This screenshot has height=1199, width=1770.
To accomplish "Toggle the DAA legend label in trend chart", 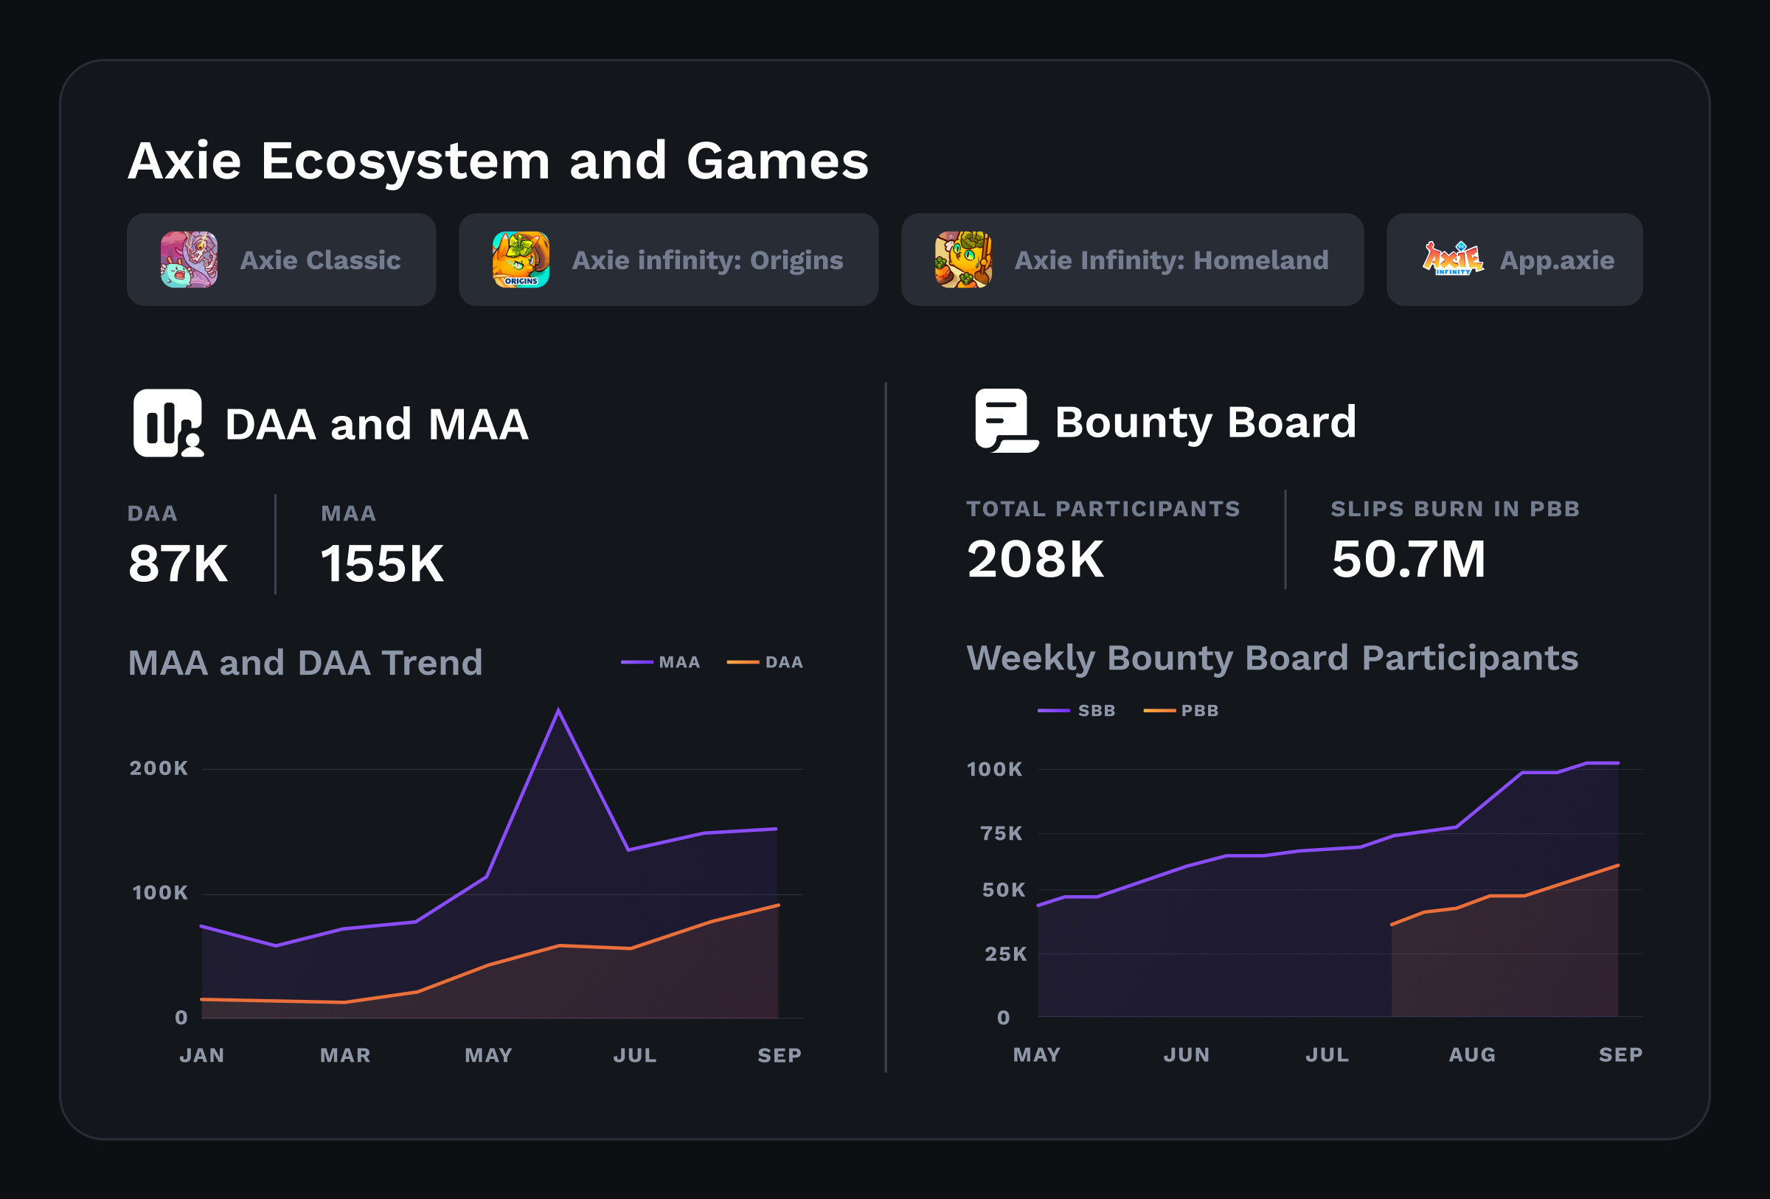I will (x=785, y=662).
